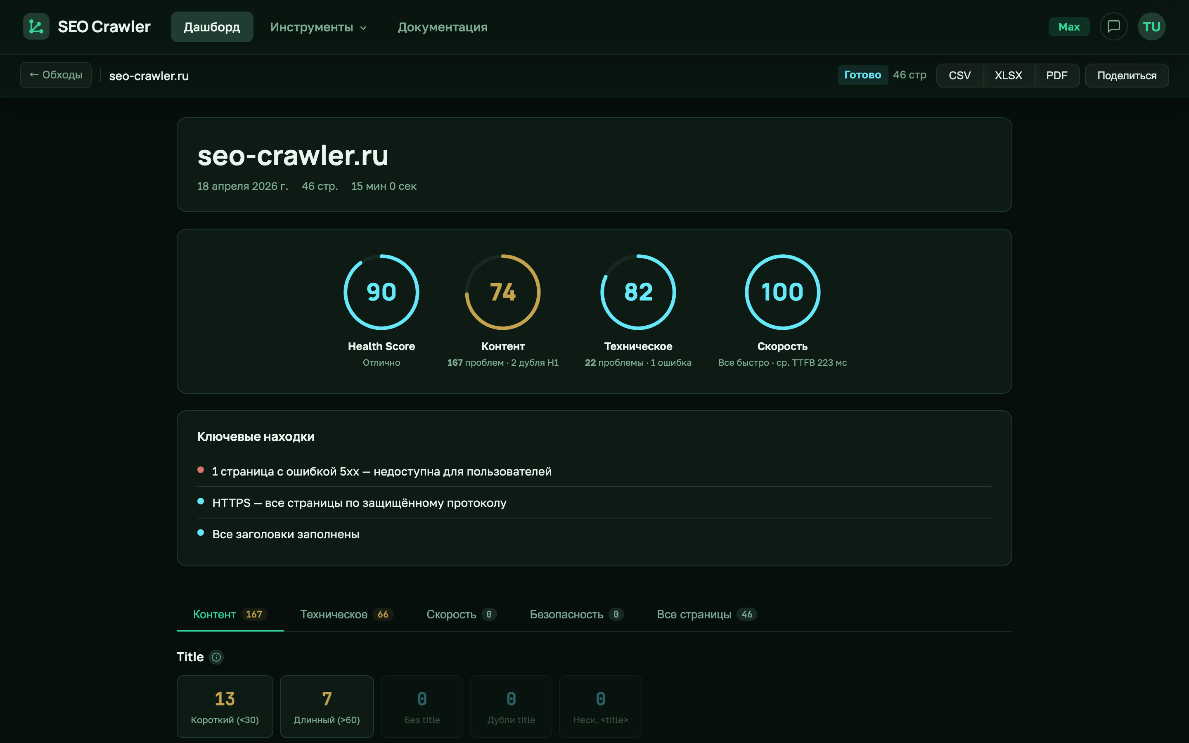1189x743 pixels.
Task: Click the 18 апреля 2026 г. date
Action: 242,186
